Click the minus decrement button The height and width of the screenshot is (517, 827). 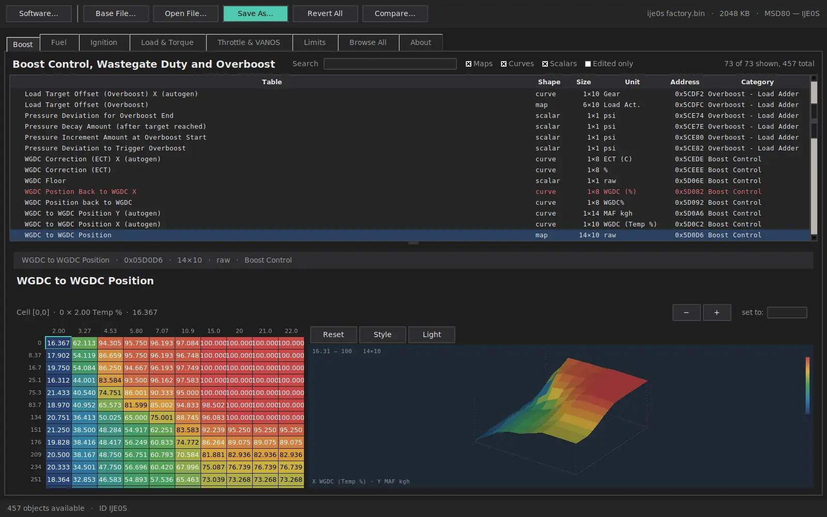686,312
